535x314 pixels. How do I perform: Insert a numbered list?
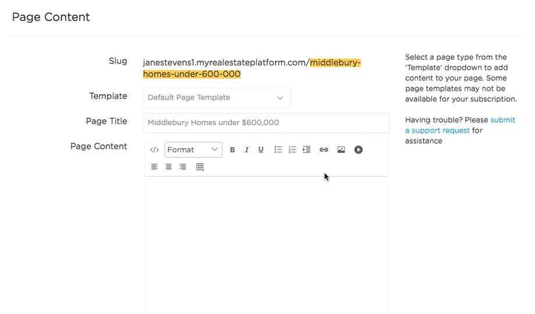tap(293, 150)
